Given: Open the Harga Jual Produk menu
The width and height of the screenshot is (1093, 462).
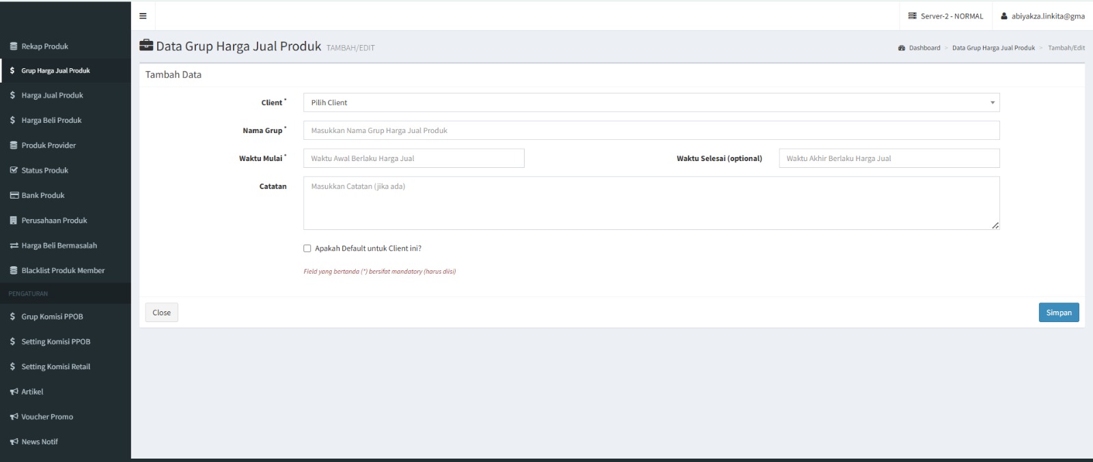Looking at the screenshot, I should pyautogui.click(x=52, y=96).
